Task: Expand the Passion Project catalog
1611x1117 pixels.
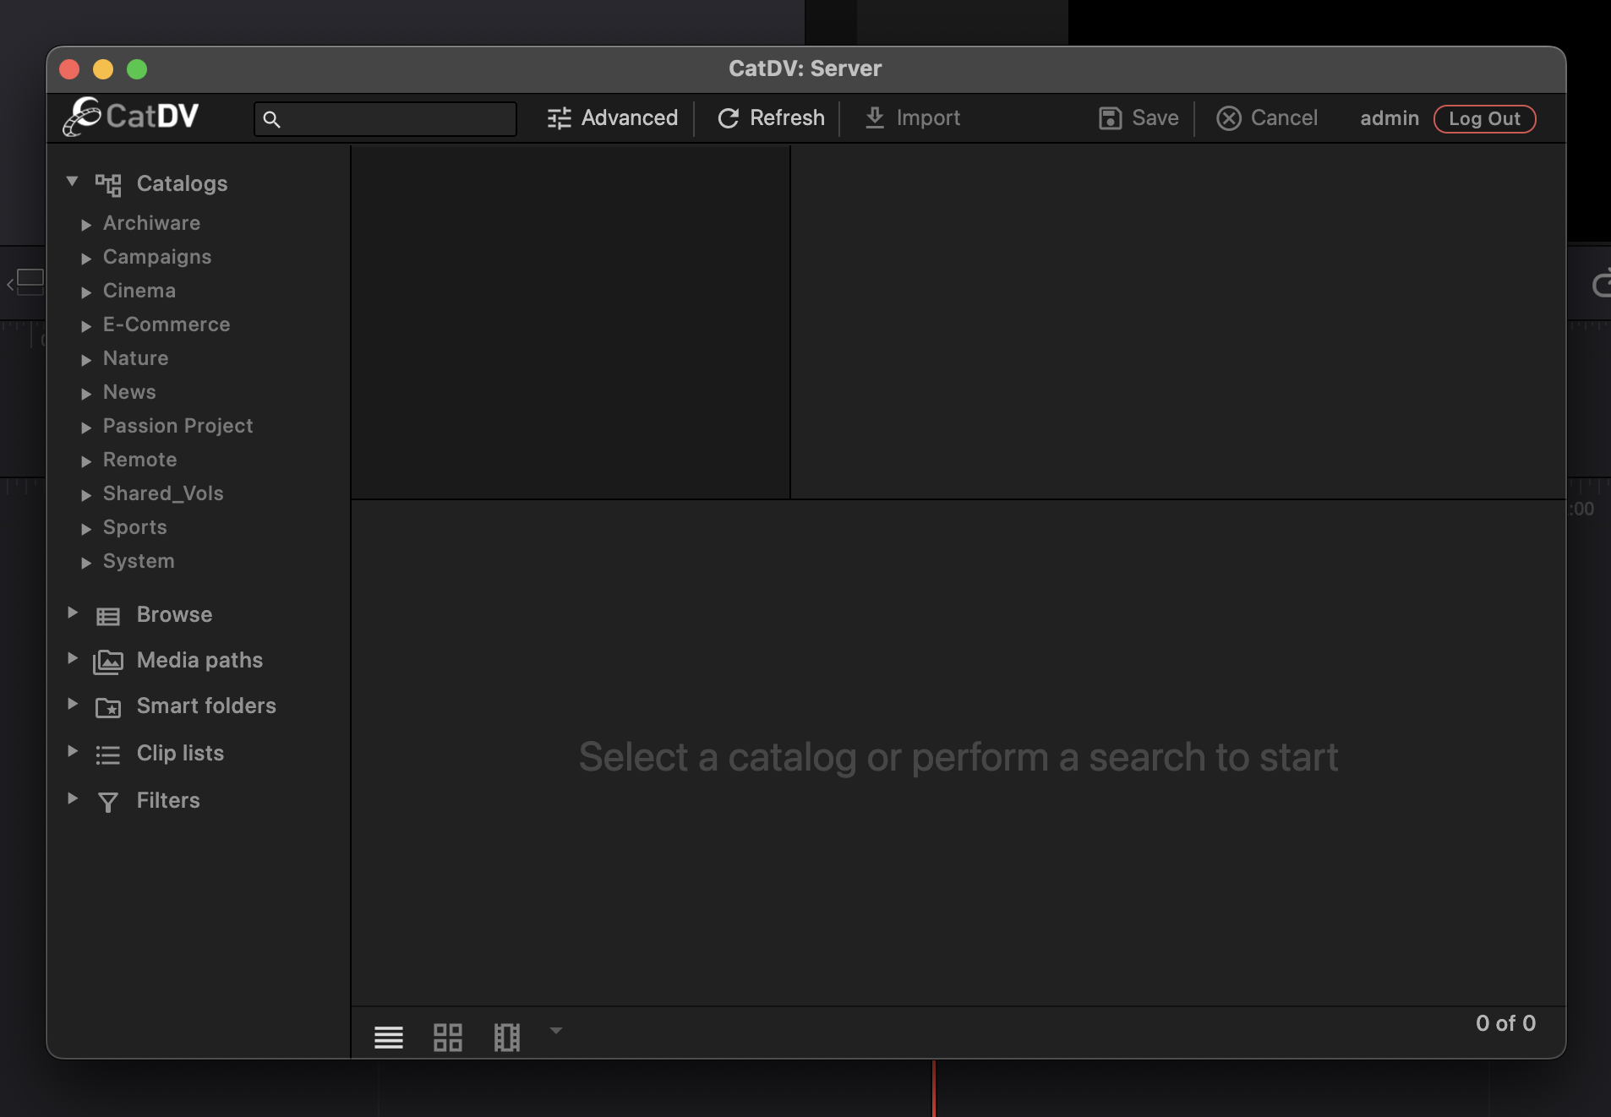Action: pos(86,428)
